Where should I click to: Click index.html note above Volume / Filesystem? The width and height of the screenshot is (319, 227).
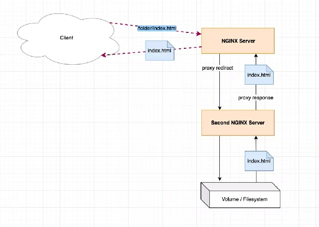pyautogui.click(x=259, y=161)
